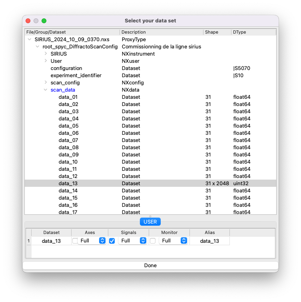Enable the Monitor checkbox for data_13
The image size is (301, 302).
pyautogui.click(x=153, y=241)
